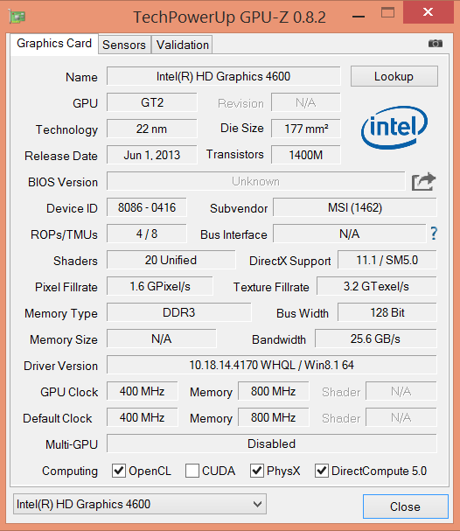The image size is (460, 531).
Task: Switch to the Validation tab
Action: [183, 45]
